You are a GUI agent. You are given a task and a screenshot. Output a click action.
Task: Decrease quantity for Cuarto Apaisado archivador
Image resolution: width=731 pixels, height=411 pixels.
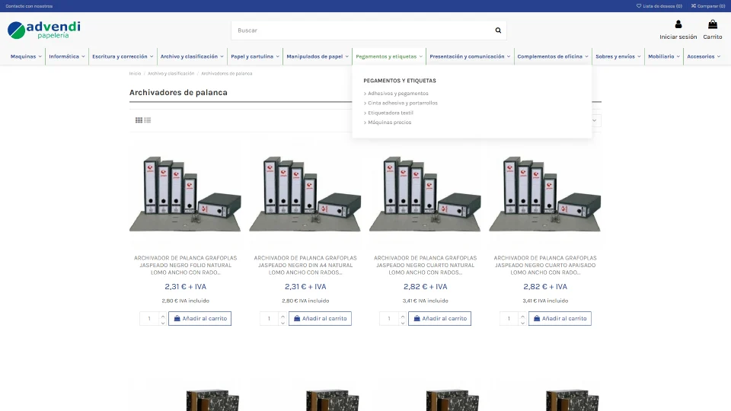click(522, 323)
